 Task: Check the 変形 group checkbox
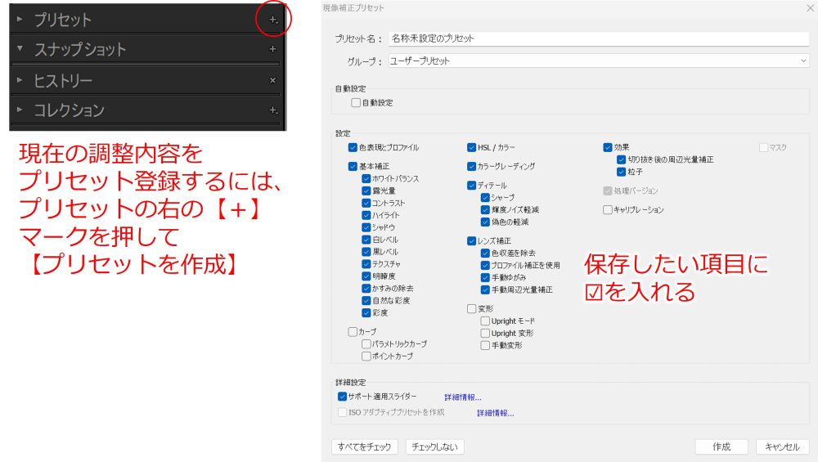coord(472,309)
